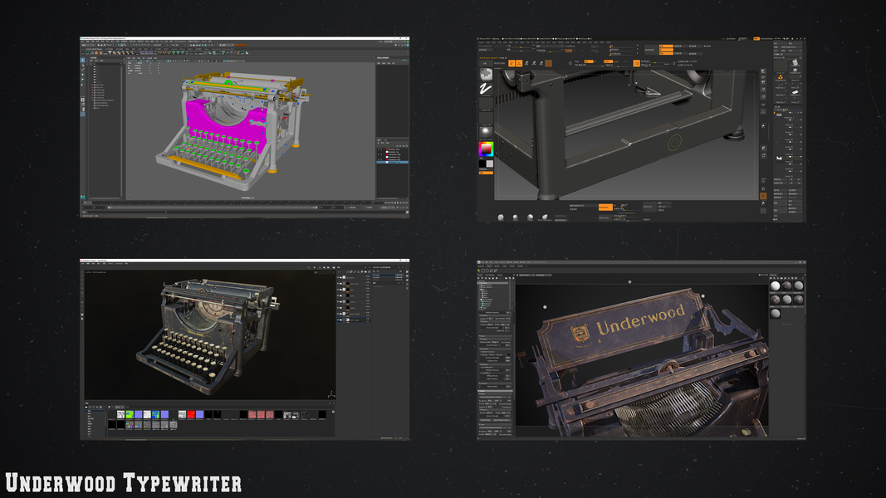Click Toolbag's scene hierarchy scrollbar
This screenshot has height=498, width=886.
coord(512,295)
